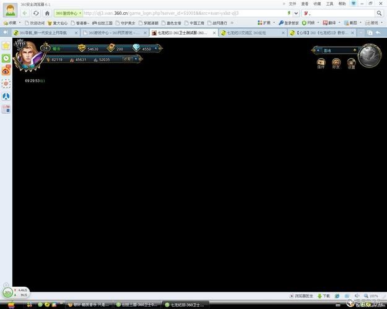Click the URL address bar
The image size is (387, 309).
(180, 12)
